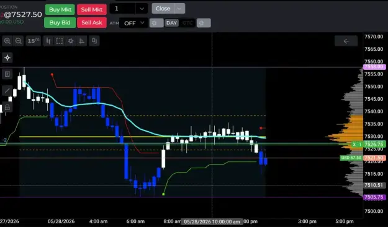The width and height of the screenshot is (388, 227).
Task: Click the 3:00 pm time axis label
Action: point(307,221)
